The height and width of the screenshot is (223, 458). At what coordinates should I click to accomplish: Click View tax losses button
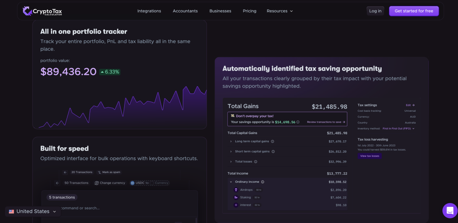coord(369,156)
